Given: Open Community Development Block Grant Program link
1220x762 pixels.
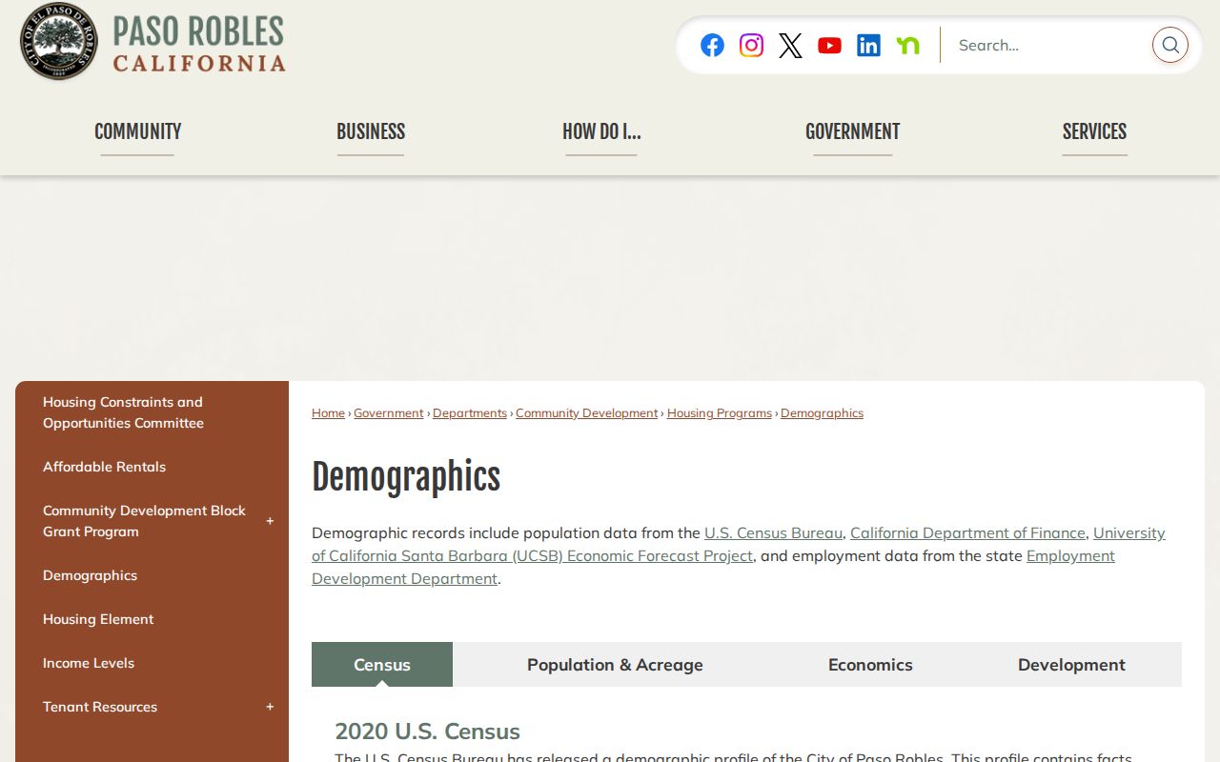Looking at the screenshot, I should point(144,521).
